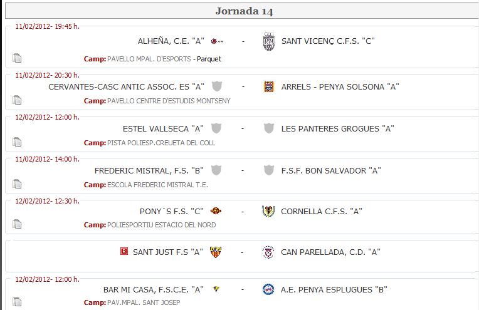Open match report icon for Alheña match
This screenshot has width=479, height=310.
pos(17,58)
